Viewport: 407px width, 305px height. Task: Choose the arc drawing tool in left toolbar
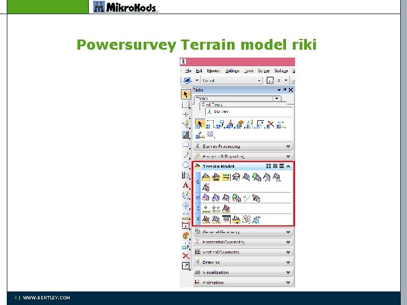(185, 155)
